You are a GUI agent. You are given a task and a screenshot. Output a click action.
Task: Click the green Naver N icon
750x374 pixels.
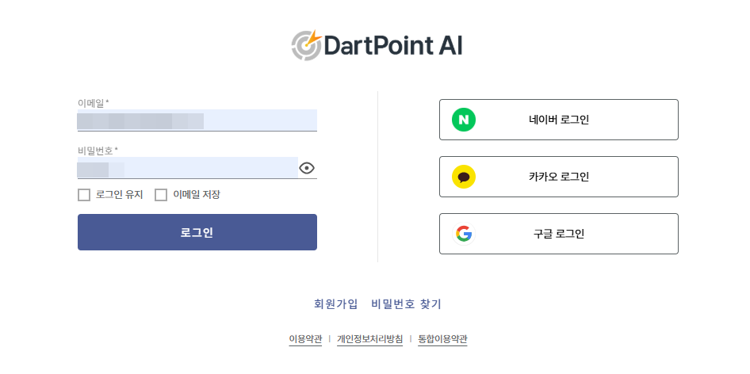464,120
